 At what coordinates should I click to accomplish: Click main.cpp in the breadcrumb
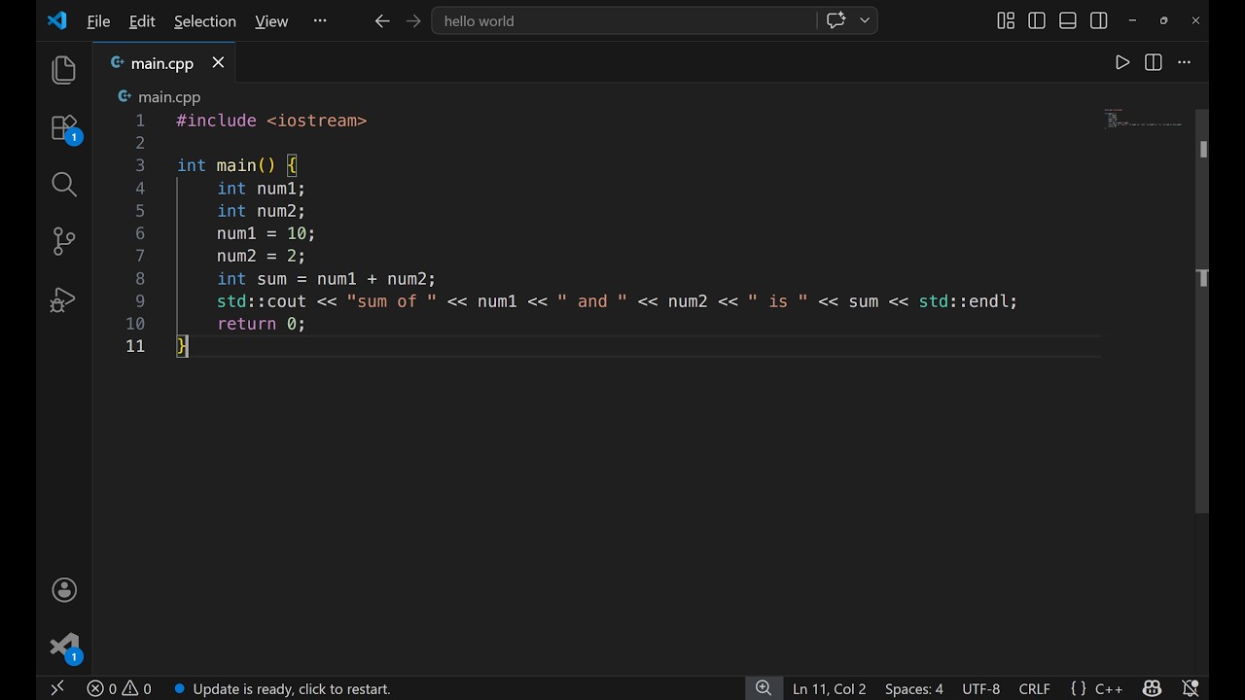coord(169,97)
